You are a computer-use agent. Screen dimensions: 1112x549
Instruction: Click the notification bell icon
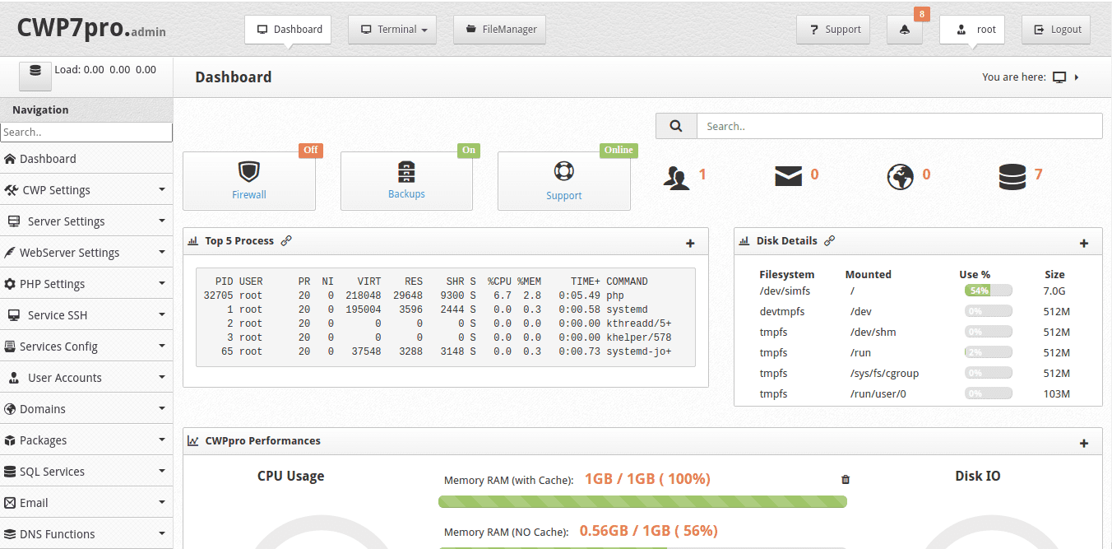click(905, 30)
